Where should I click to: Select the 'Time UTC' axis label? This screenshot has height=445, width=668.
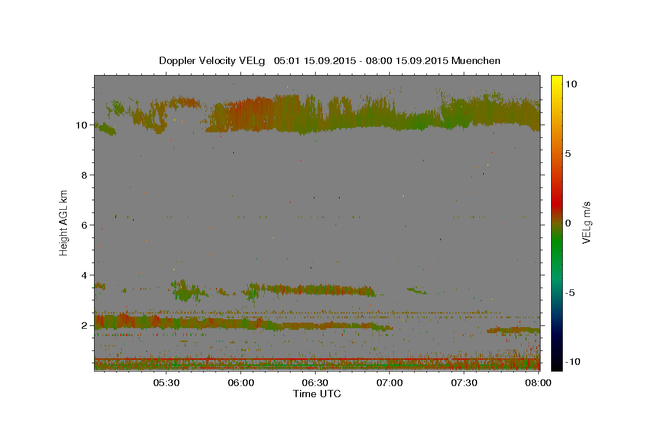(x=317, y=394)
